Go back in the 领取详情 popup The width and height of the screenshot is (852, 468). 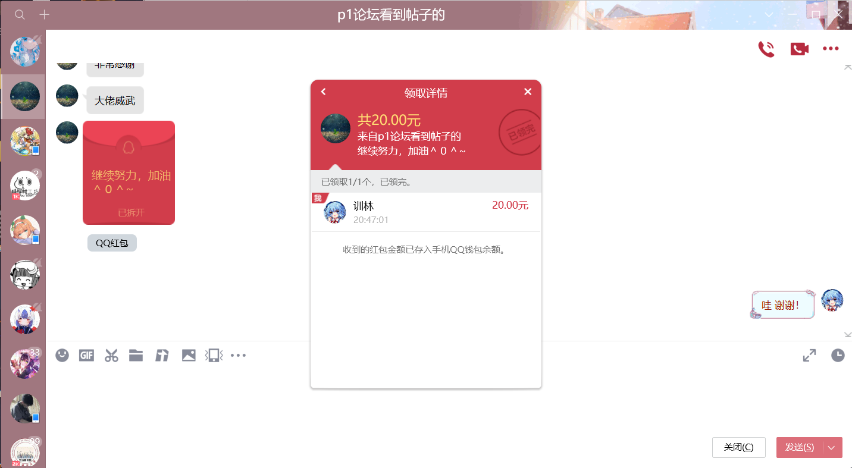(x=324, y=92)
